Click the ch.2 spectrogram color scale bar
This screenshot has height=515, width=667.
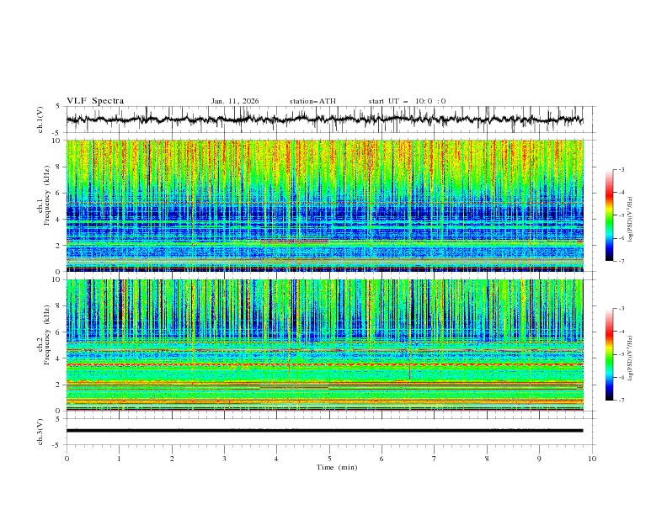609,354
